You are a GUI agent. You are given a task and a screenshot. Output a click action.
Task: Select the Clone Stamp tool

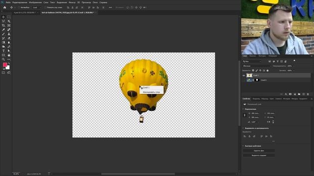9,34
